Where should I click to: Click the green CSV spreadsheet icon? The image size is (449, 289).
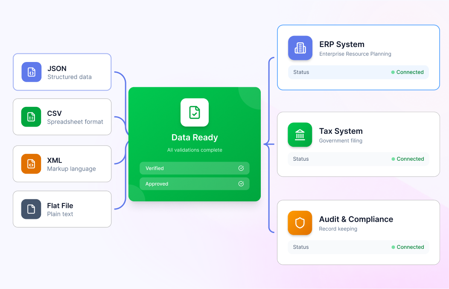[31, 117]
